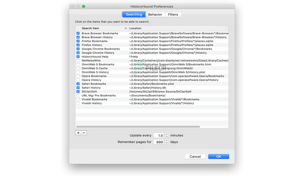The width and height of the screenshot is (305, 176).
Task: Select the StClairSoft Volumes location path
Action: [x=160, y=92]
